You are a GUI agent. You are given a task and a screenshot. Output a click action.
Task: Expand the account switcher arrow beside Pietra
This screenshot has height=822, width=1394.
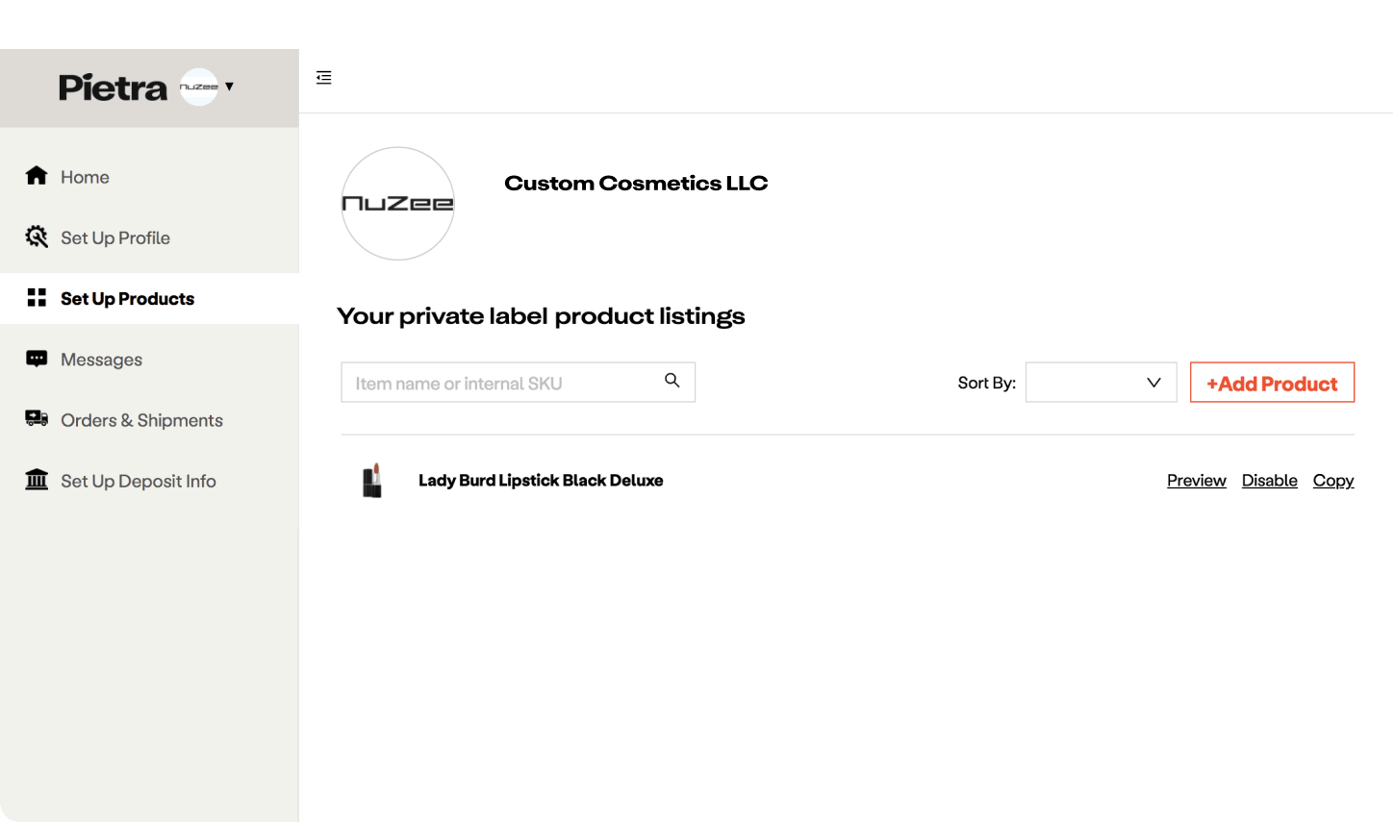point(230,87)
